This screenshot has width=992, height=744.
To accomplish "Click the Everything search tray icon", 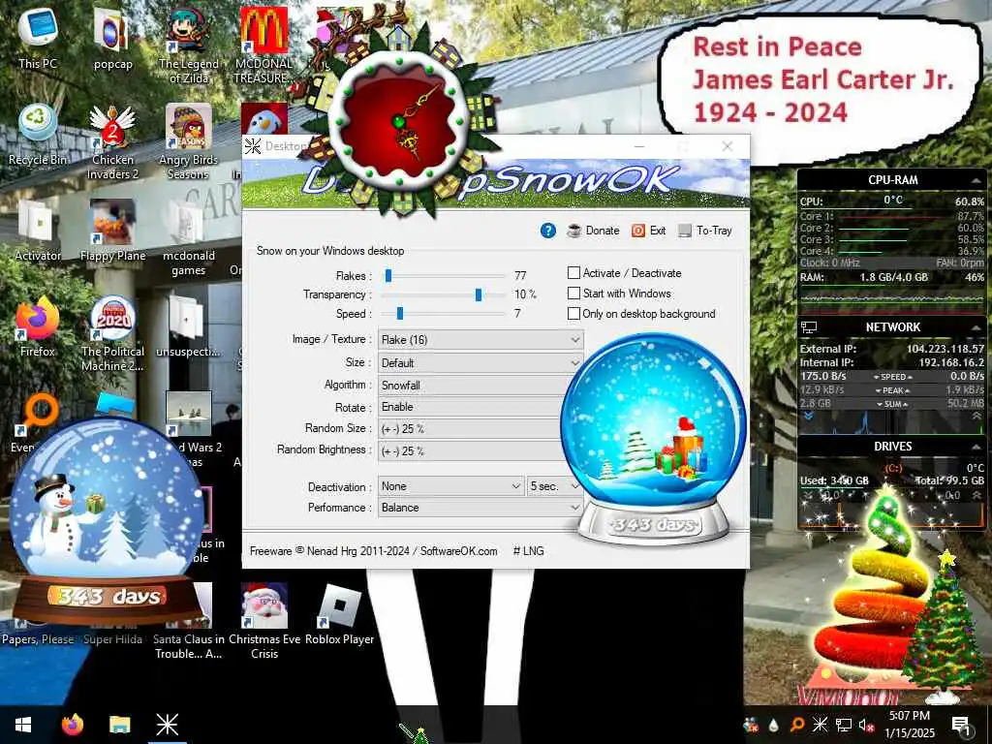I will pos(796,725).
